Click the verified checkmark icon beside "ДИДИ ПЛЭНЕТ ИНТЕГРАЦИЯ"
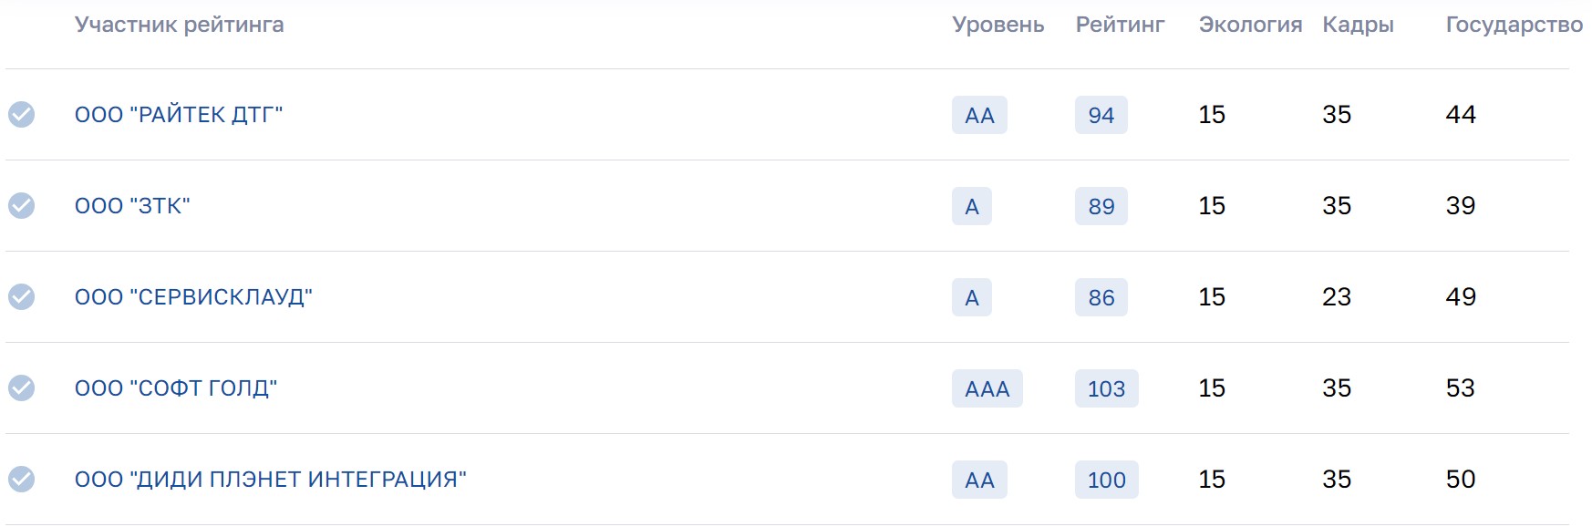 coord(22,480)
